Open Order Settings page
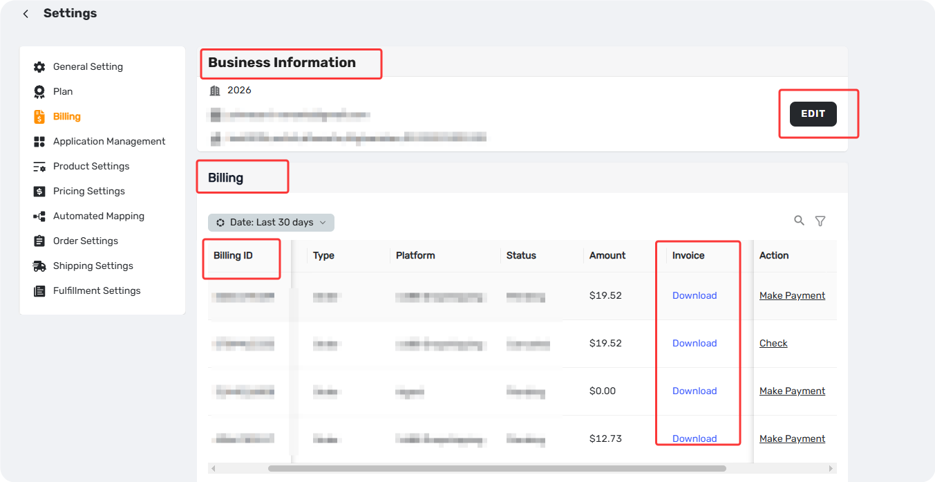Screen dimensions: 935x482 click(x=86, y=241)
